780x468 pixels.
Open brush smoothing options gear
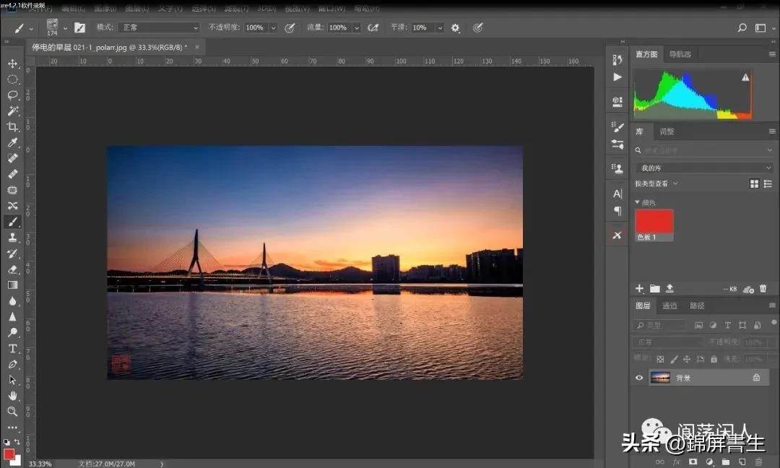tap(455, 28)
